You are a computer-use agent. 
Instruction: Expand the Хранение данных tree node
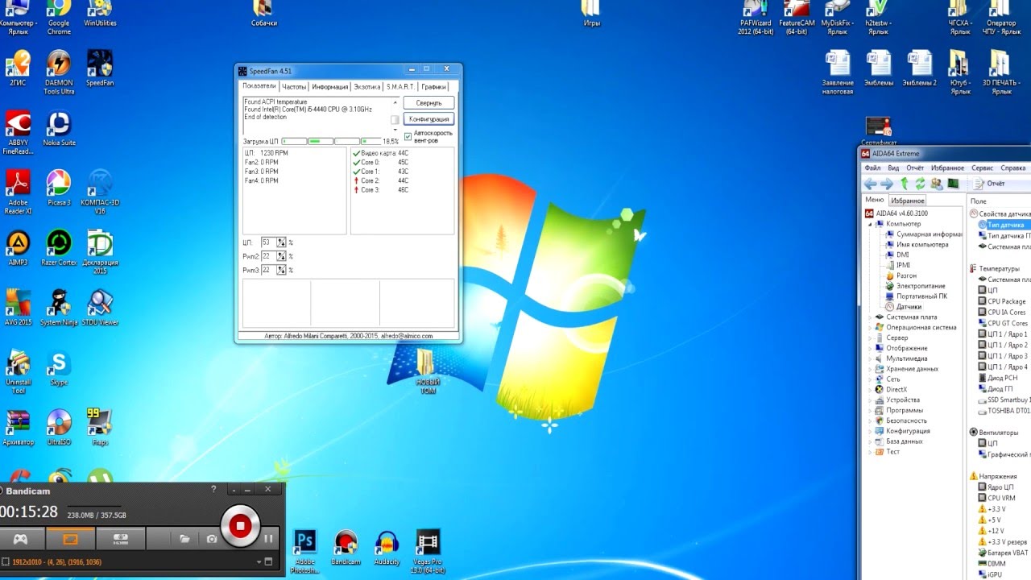click(x=870, y=369)
